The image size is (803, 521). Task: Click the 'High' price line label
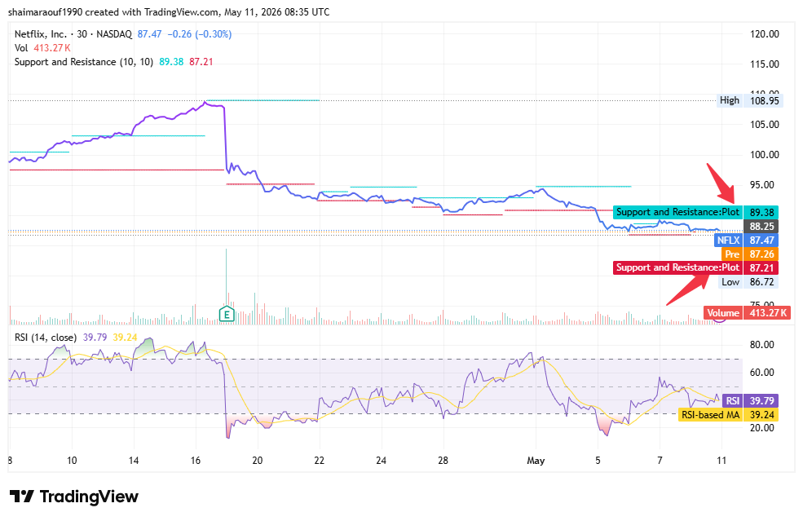[730, 100]
